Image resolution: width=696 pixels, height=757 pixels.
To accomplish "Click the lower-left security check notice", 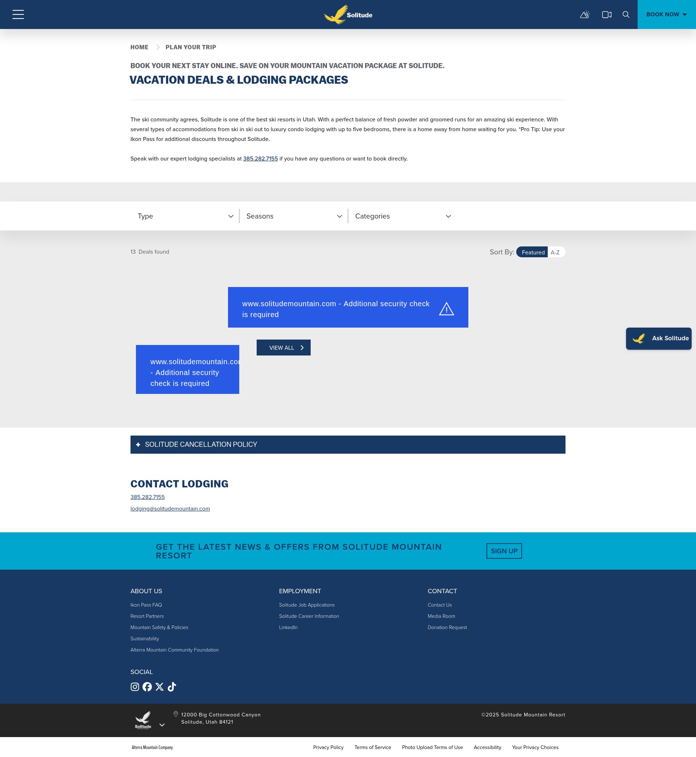I will (x=187, y=370).
